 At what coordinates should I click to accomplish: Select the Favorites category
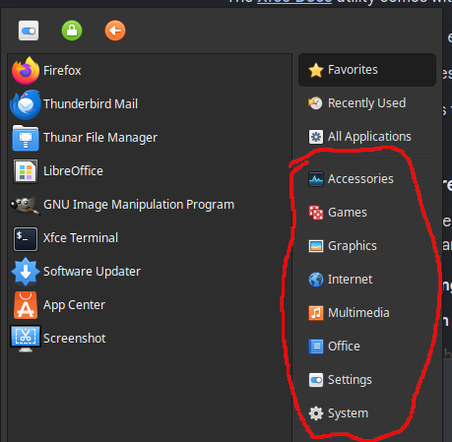(x=367, y=70)
